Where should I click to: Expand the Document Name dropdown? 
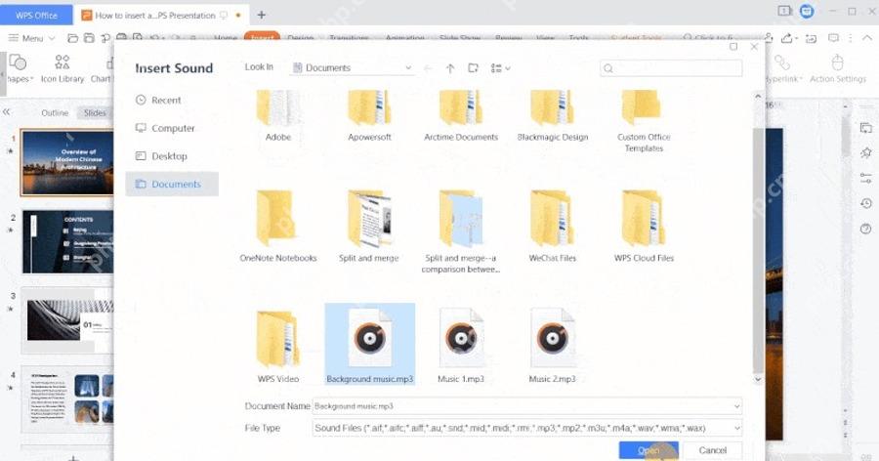(x=736, y=406)
